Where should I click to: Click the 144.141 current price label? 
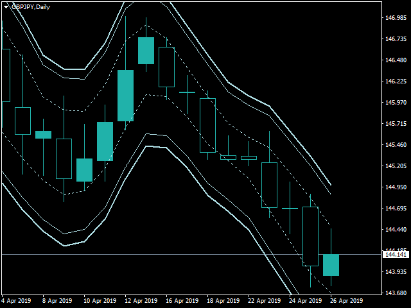tap(396, 254)
